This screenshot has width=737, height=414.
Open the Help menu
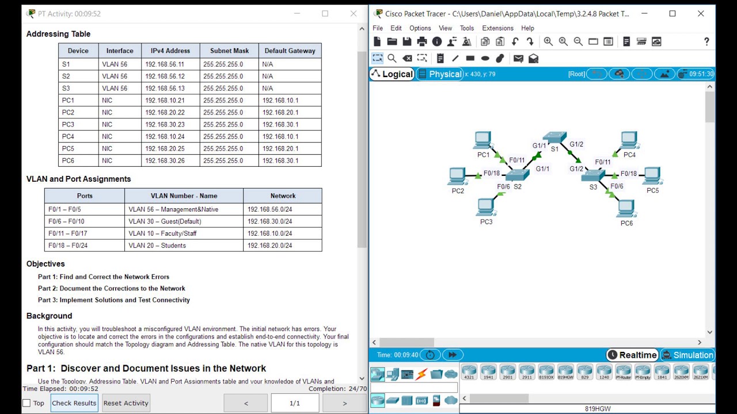pos(527,28)
